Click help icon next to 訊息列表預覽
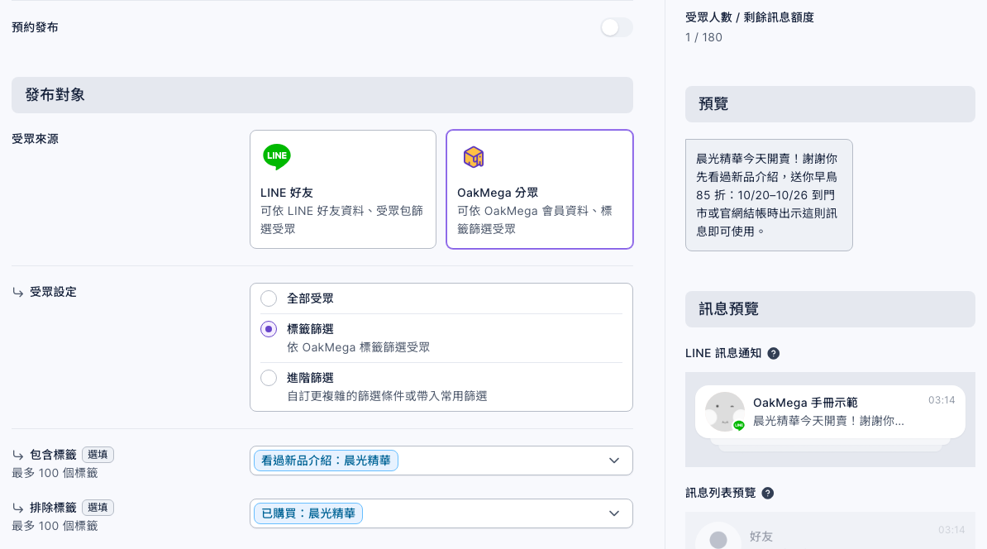987x549 pixels. click(767, 493)
